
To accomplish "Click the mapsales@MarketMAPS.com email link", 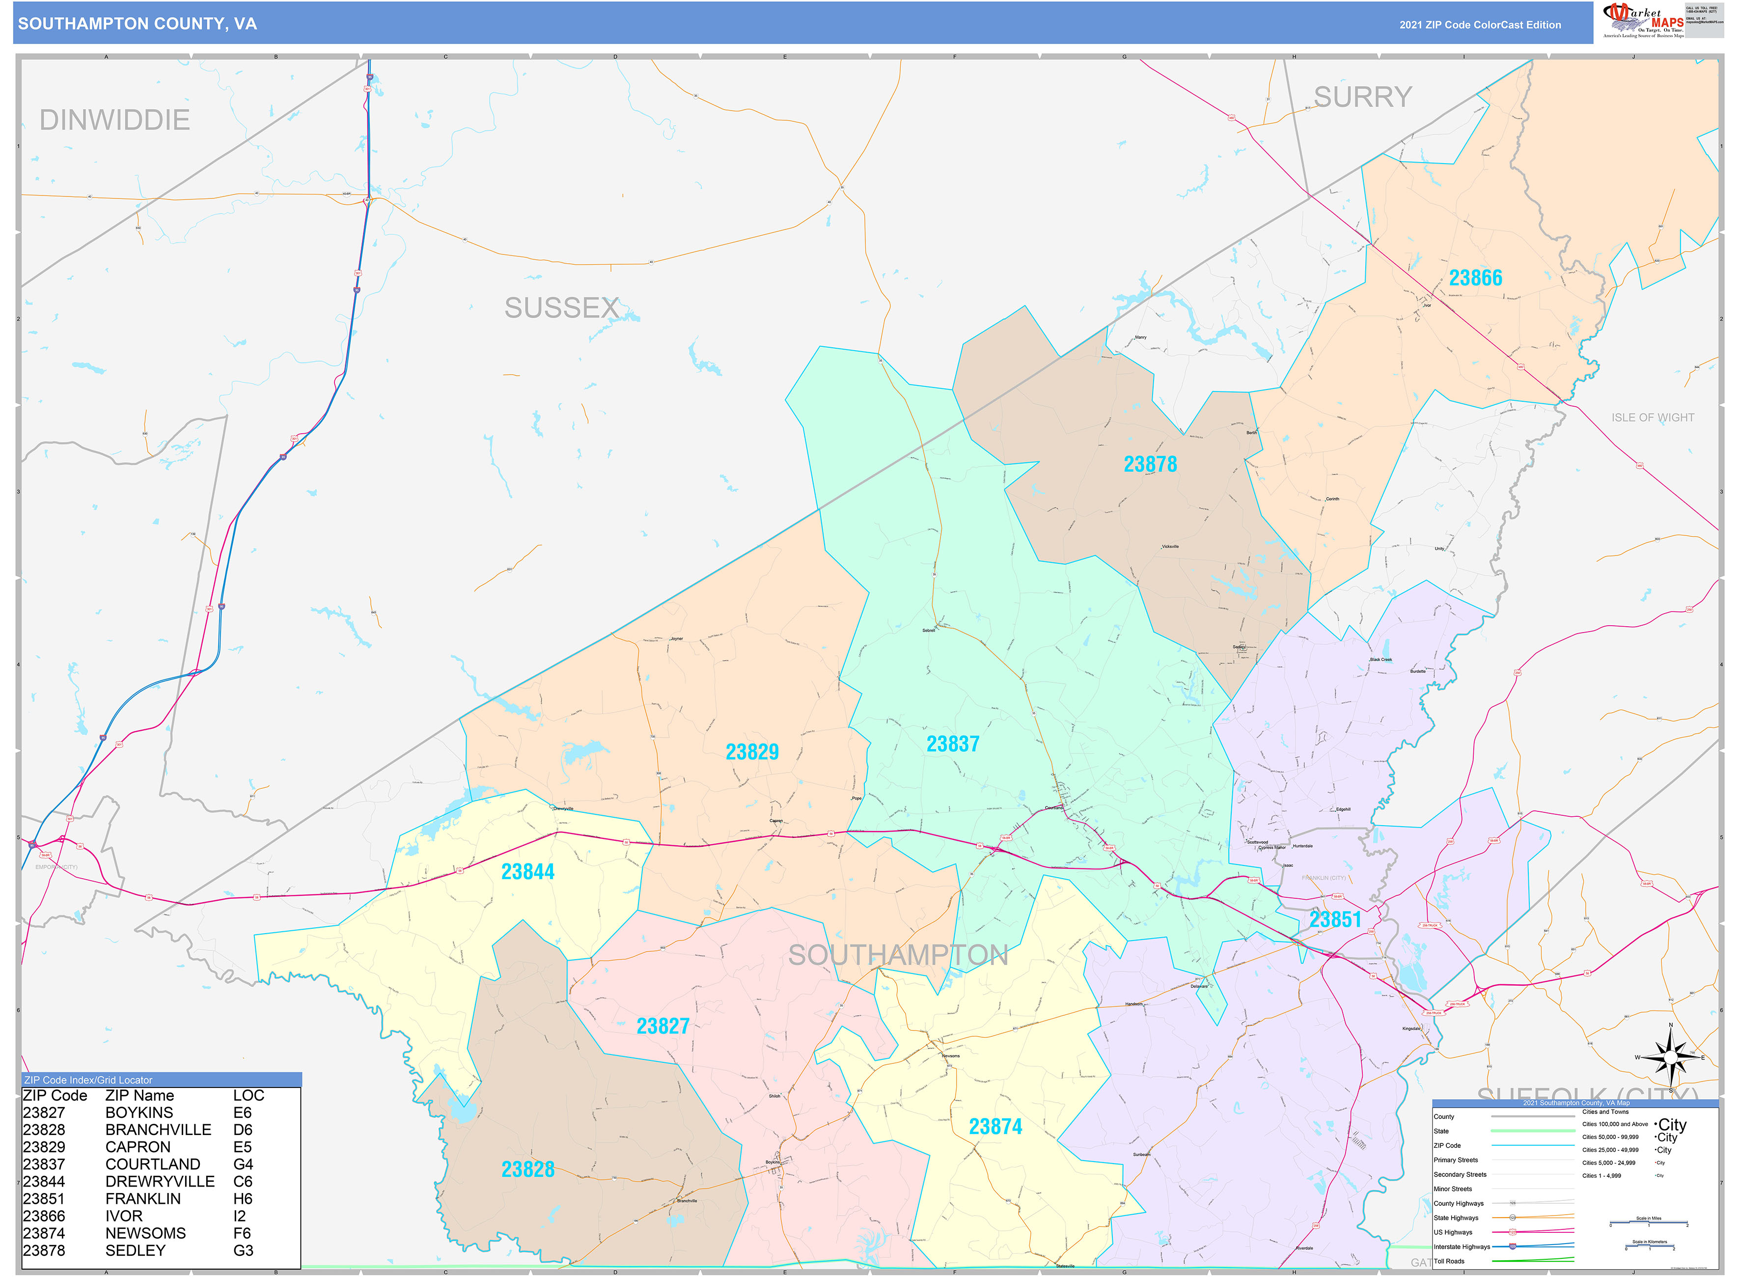I will [1705, 22].
